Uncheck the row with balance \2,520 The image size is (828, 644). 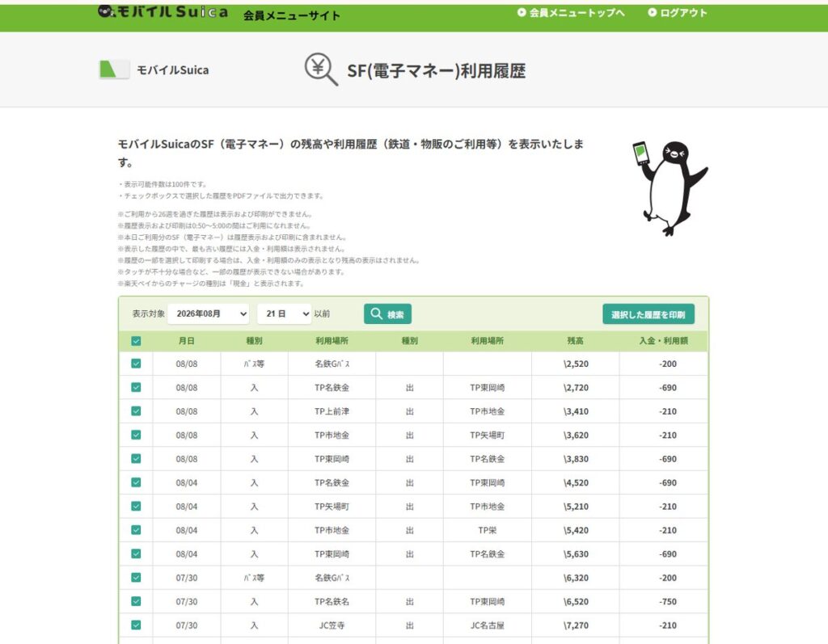[x=136, y=364]
